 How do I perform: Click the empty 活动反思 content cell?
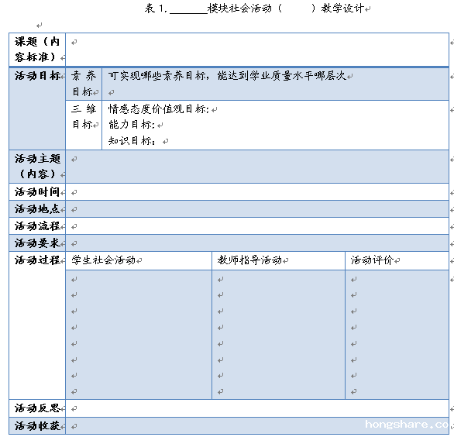click(257, 408)
